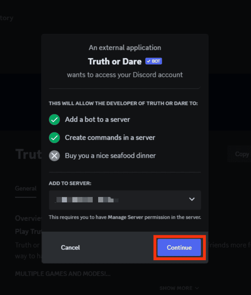
Task: Click the Copy button behind dialog
Action: (242, 154)
